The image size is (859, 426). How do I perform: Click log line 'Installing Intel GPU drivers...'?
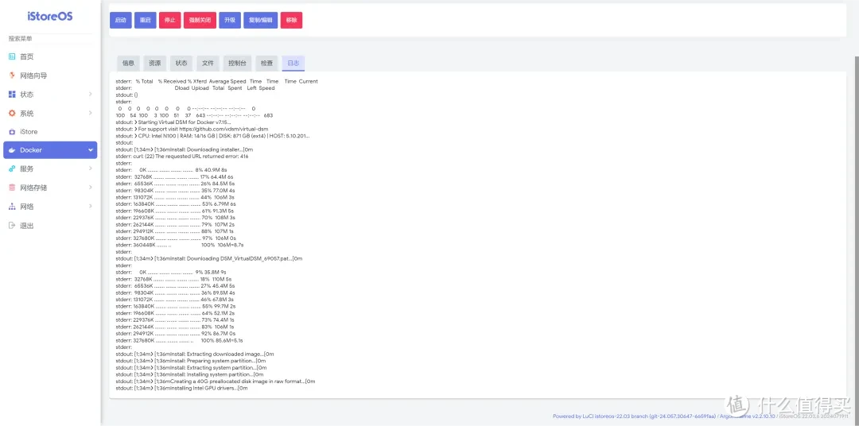[x=182, y=388]
